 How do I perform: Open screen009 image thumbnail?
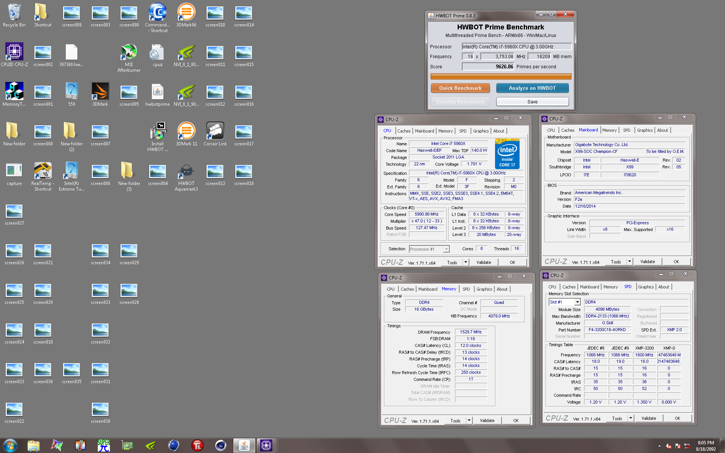[71, 15]
